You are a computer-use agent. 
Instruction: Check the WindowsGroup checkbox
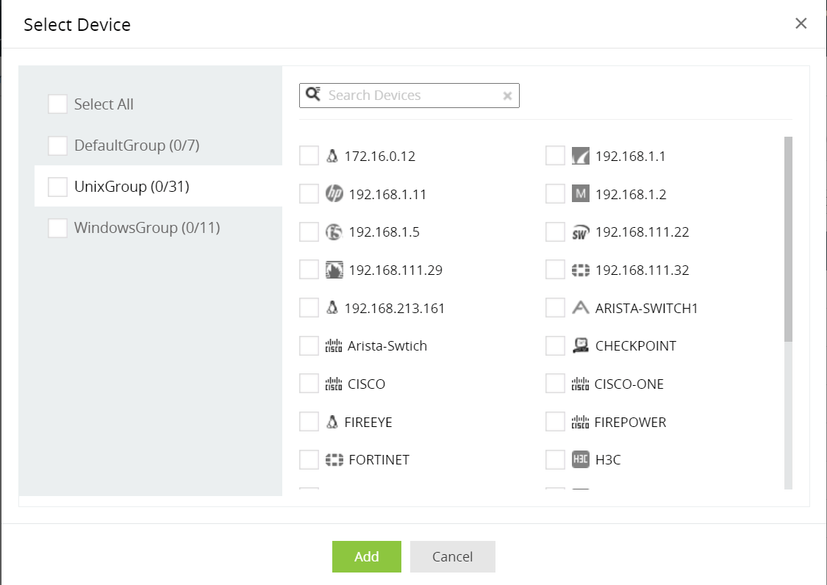tap(57, 228)
